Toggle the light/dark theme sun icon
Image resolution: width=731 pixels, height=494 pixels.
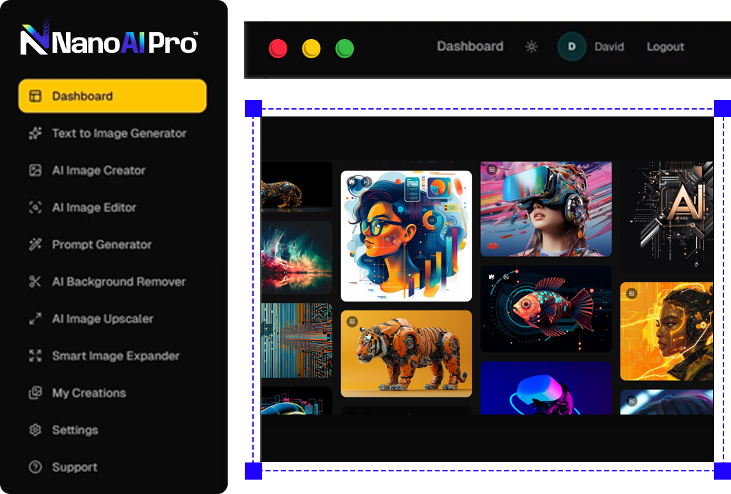[531, 47]
